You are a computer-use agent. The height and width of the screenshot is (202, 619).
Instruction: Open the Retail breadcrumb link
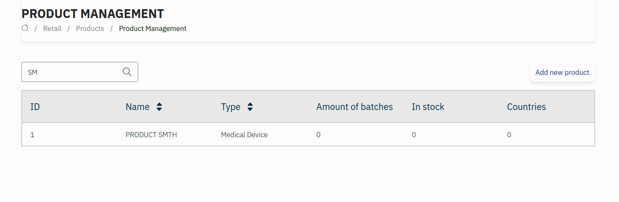(52, 29)
